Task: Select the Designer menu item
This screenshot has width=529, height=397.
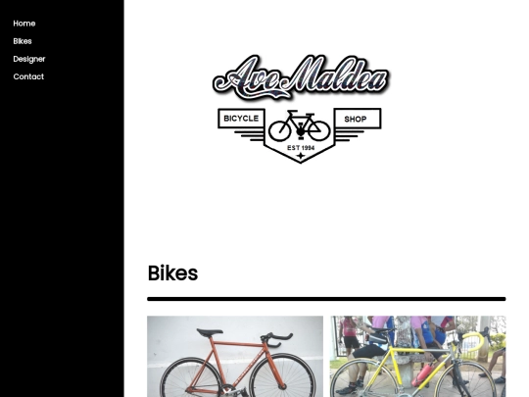Action: point(29,59)
